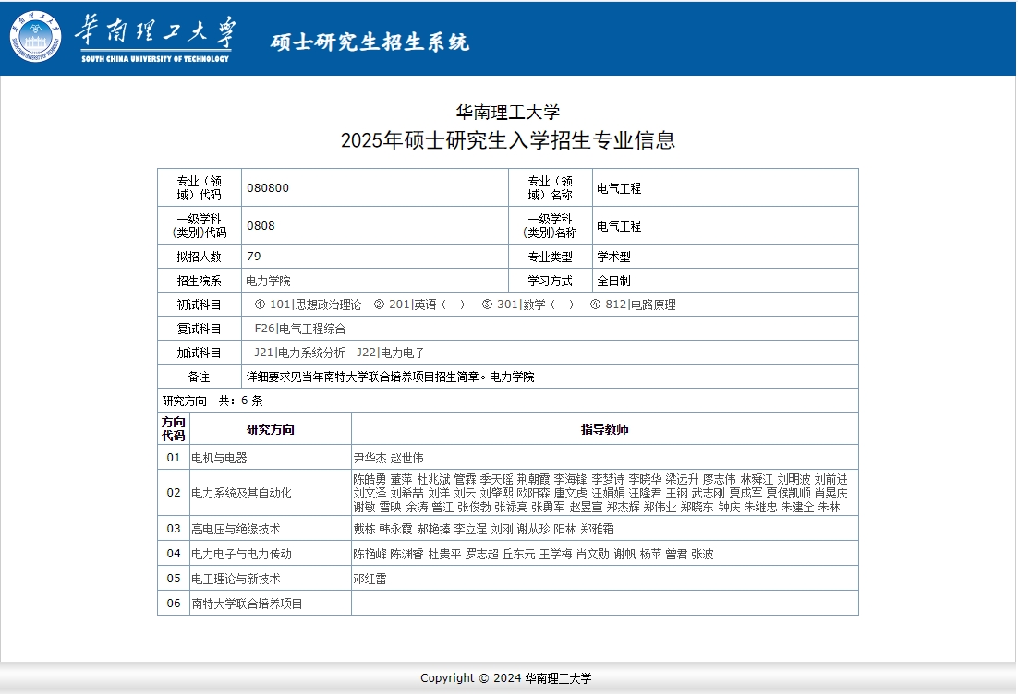The height and width of the screenshot is (694, 1018).
Task: Click the 指导教师 column header
Action: 605,429
